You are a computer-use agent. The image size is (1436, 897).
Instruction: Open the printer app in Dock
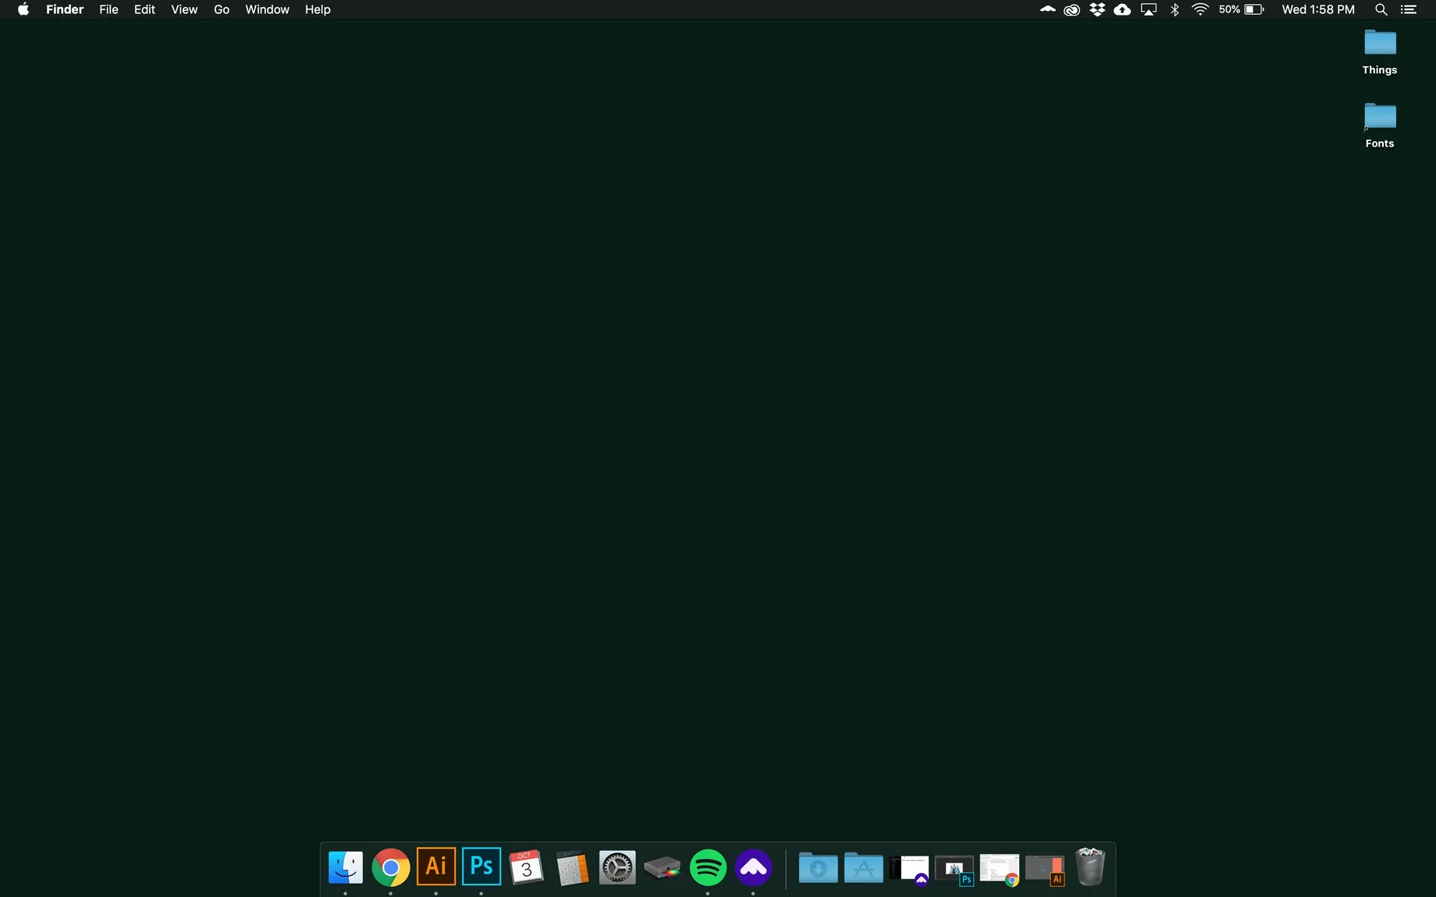click(x=663, y=867)
